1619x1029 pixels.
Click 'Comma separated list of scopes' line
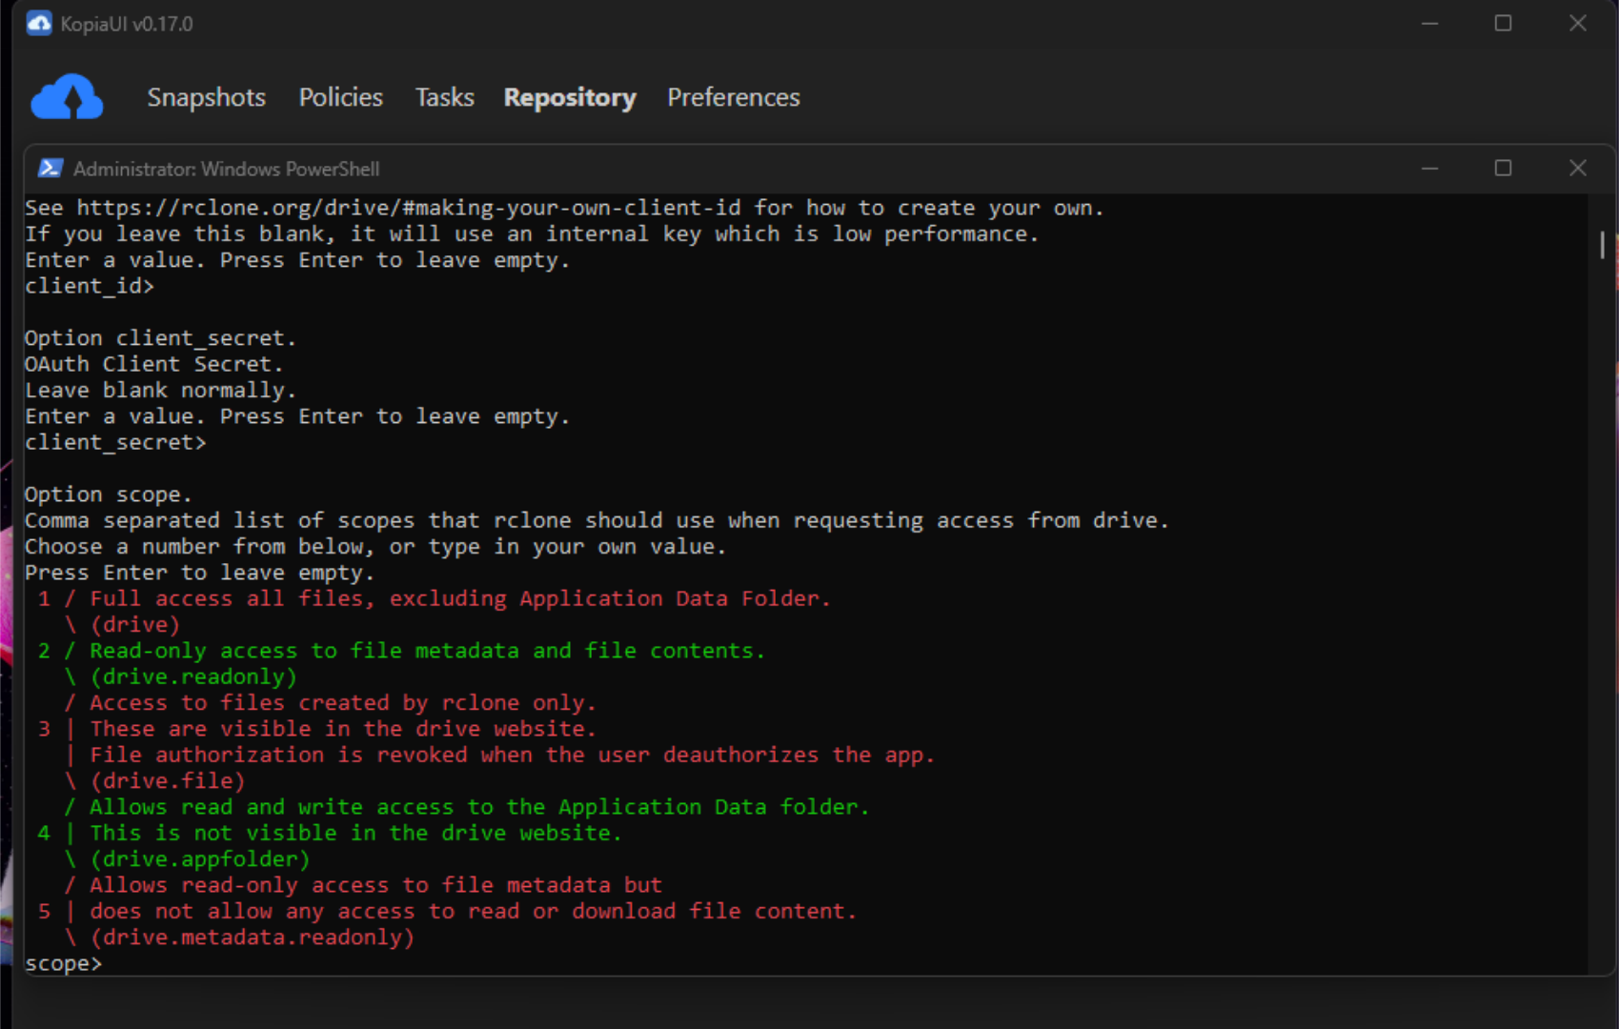[x=597, y=520]
